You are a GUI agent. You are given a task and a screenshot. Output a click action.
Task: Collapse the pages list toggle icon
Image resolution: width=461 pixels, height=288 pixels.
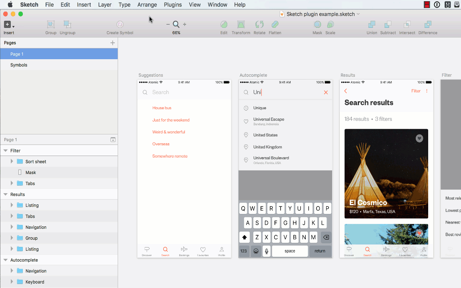tap(113, 140)
